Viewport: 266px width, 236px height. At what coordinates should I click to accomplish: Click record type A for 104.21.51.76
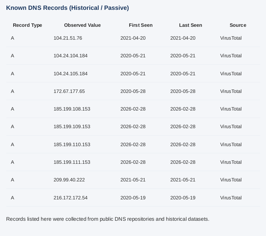[12, 38]
